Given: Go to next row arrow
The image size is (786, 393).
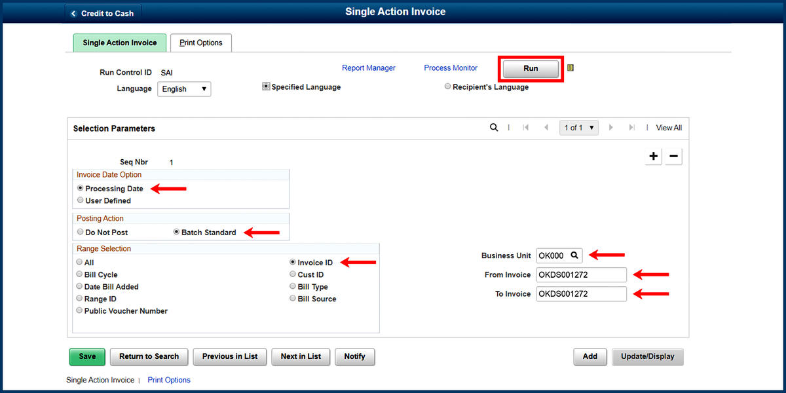Looking at the screenshot, I should click(x=611, y=128).
